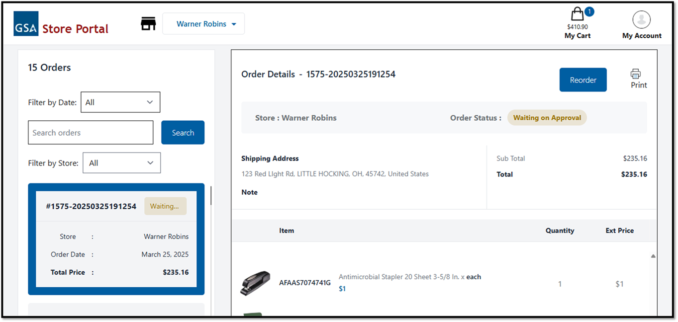Image resolution: width=678 pixels, height=322 pixels.
Task: Click the Print printer icon
Action: pos(636,74)
